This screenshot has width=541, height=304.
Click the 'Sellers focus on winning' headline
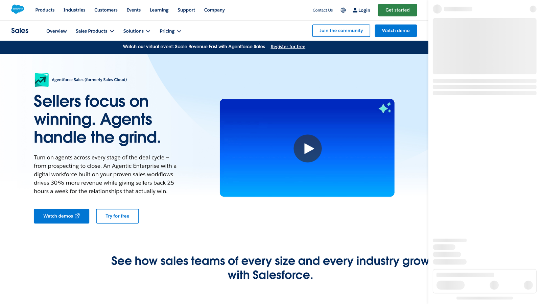[97, 119]
